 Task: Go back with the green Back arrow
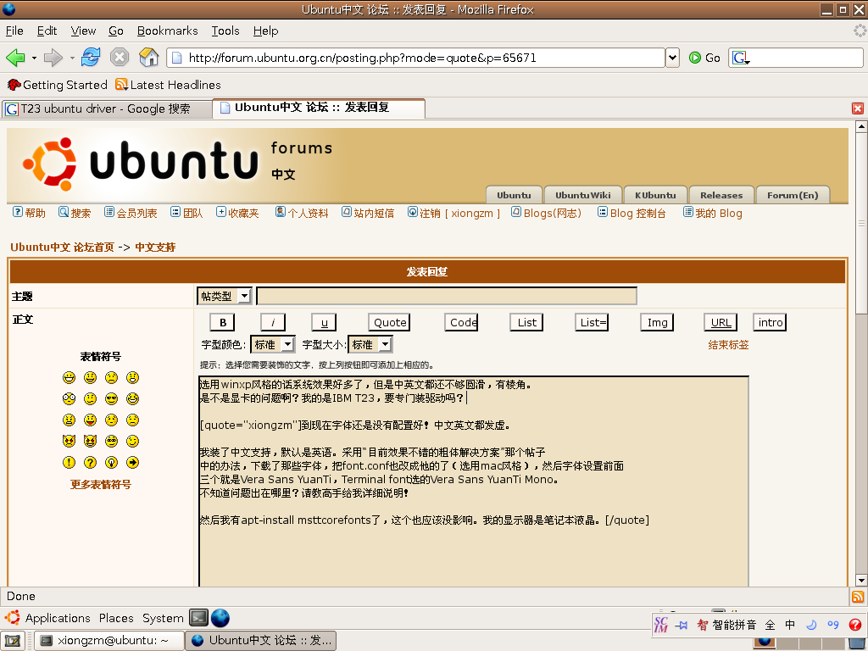[15, 57]
